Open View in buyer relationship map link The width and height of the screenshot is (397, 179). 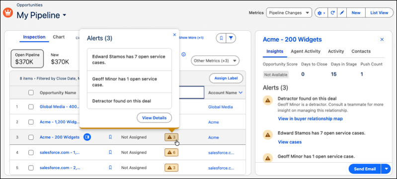pyautogui.click(x=310, y=119)
